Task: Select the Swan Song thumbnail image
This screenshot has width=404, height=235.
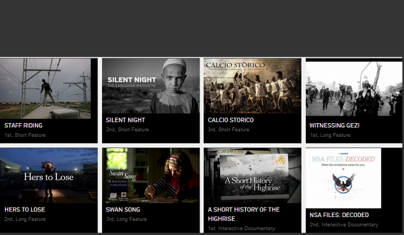Action: (x=151, y=175)
